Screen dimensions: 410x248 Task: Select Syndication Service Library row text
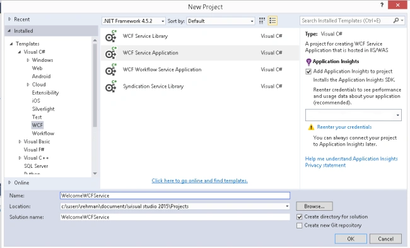tap(153, 86)
